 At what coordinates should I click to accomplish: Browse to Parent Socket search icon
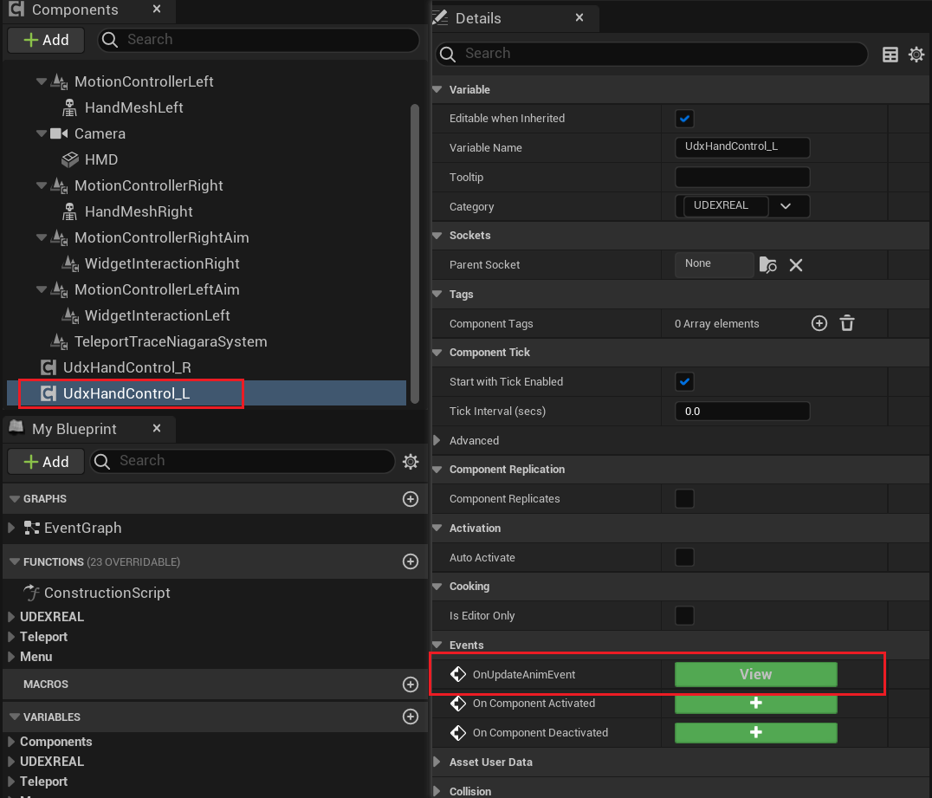(x=768, y=265)
